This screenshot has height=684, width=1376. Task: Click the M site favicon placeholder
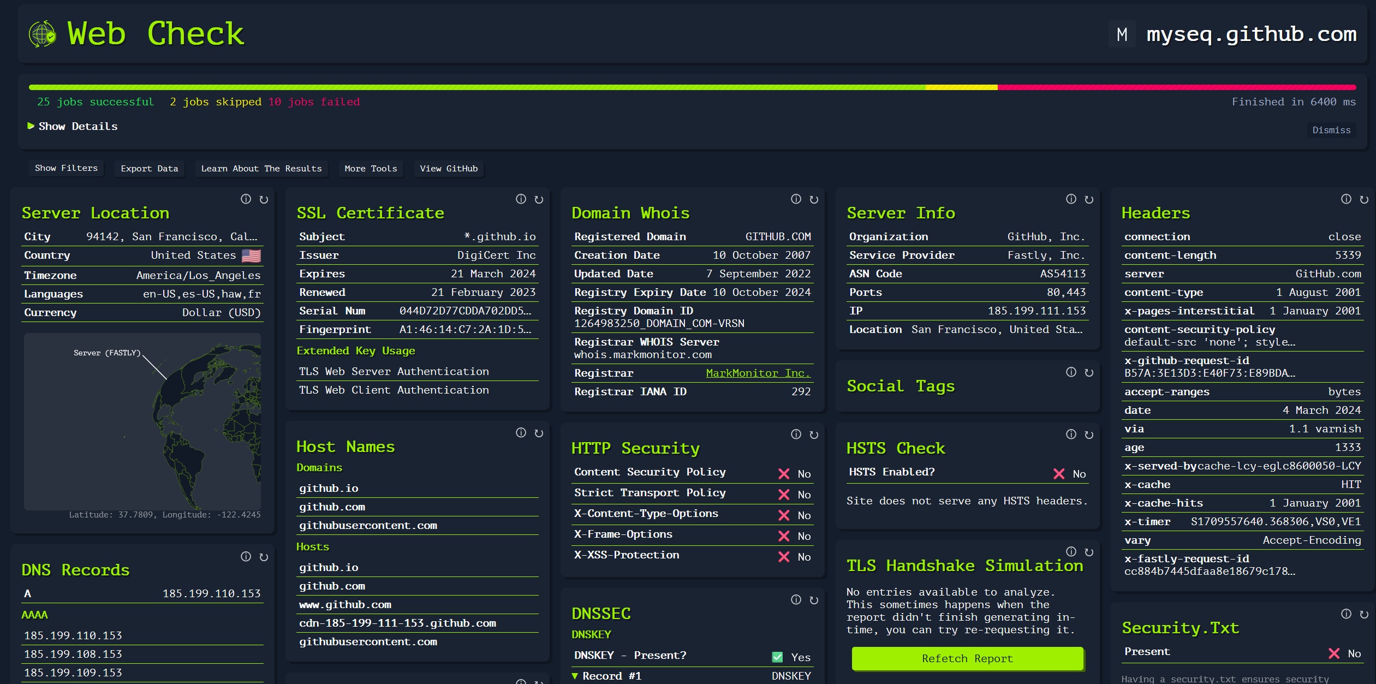[1122, 34]
